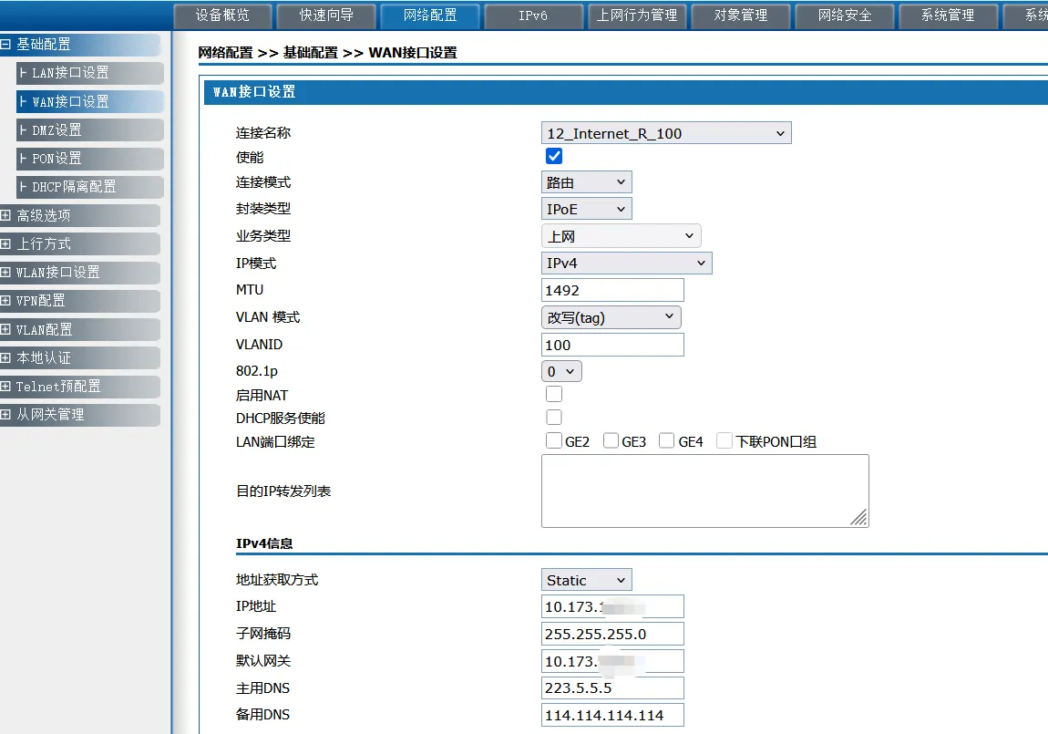Open the 上网行为管理 tab

click(x=637, y=16)
